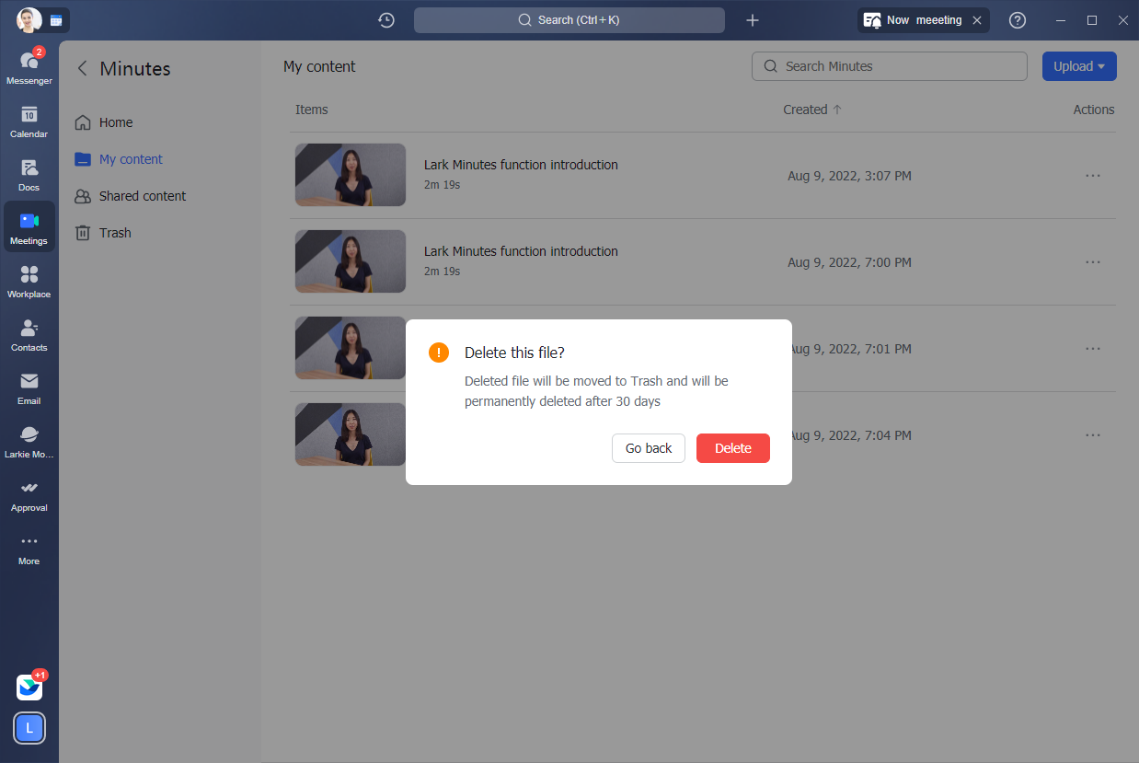Close the Now meeeting notification
Image resolution: width=1139 pixels, height=763 pixels.
[977, 20]
